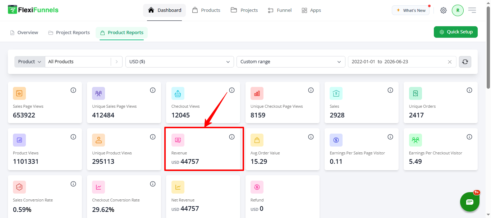
Task: Click info icon on Sales Page Views card
Action: click(73, 90)
